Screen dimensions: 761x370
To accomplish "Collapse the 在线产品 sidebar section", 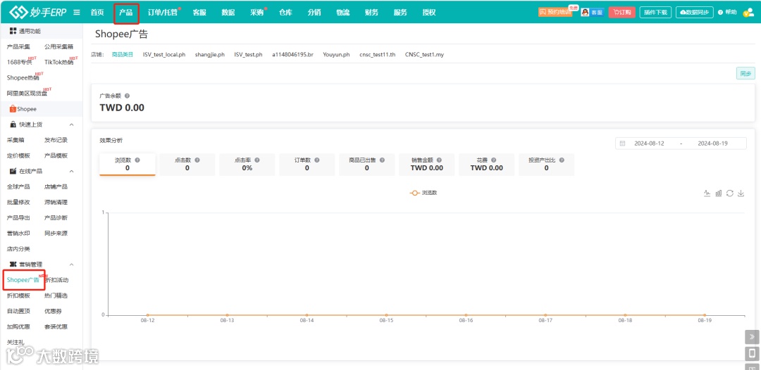I will (x=71, y=171).
